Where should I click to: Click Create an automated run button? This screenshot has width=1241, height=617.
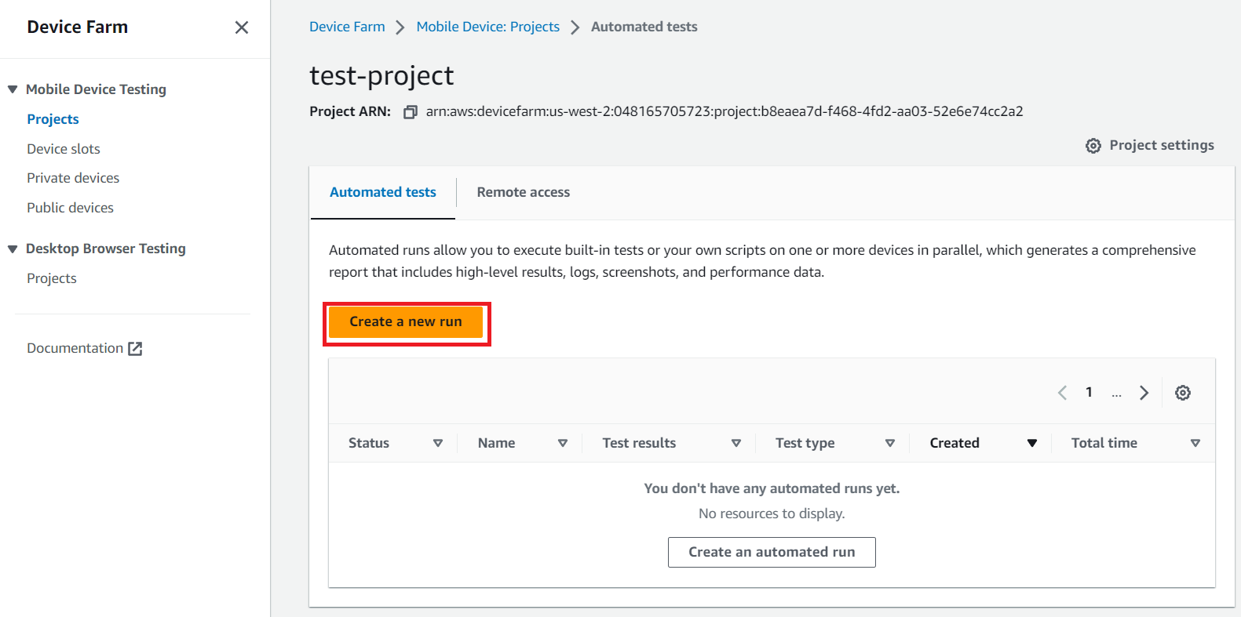click(x=771, y=552)
